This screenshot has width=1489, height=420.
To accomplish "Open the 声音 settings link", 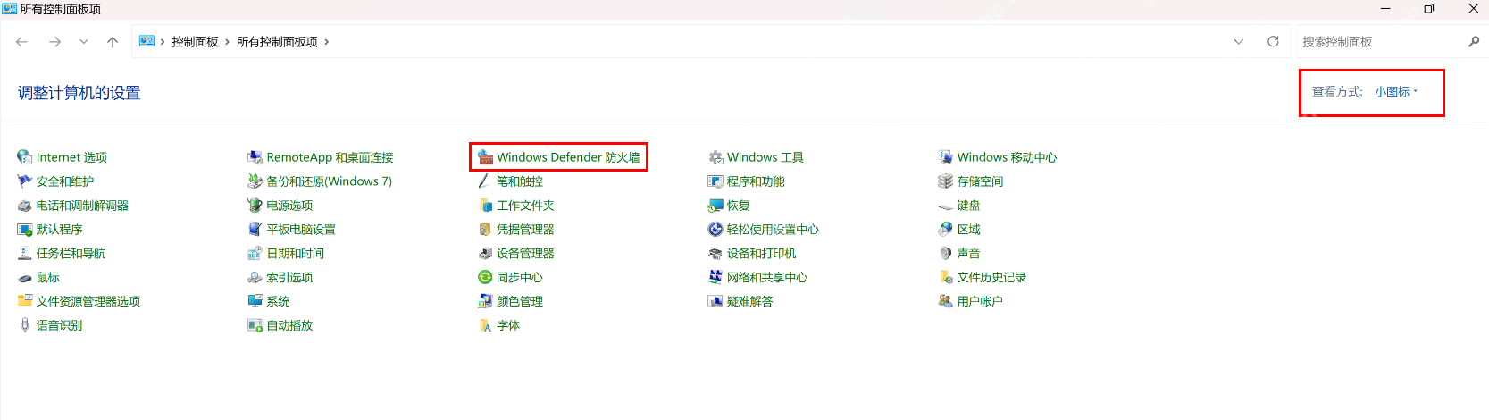I will pos(968,254).
